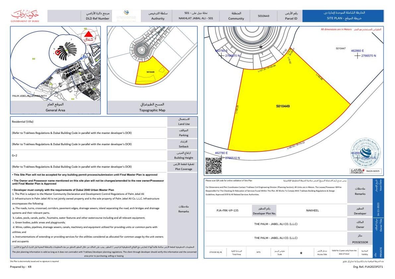
Task: Click the Access Side star symbol in bottom table
Action: [x=301, y=253]
